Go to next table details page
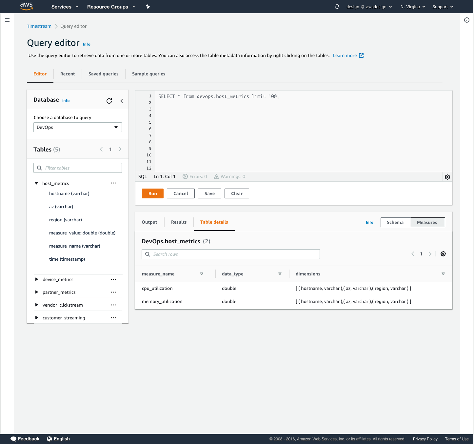The image size is (474, 444). 430,254
